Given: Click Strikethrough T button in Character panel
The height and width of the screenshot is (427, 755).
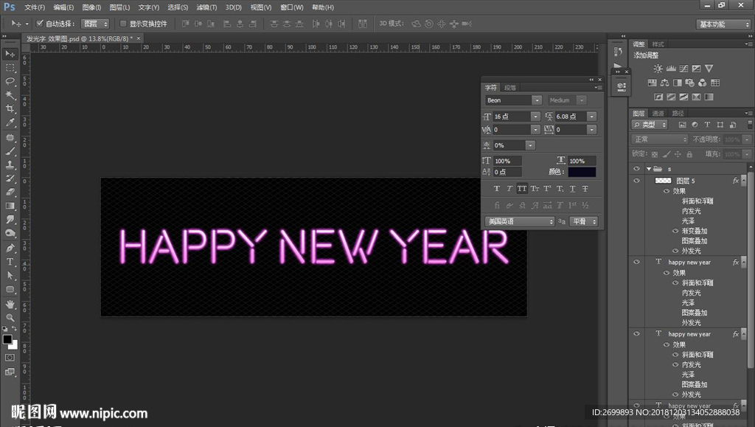Looking at the screenshot, I should pos(585,189).
